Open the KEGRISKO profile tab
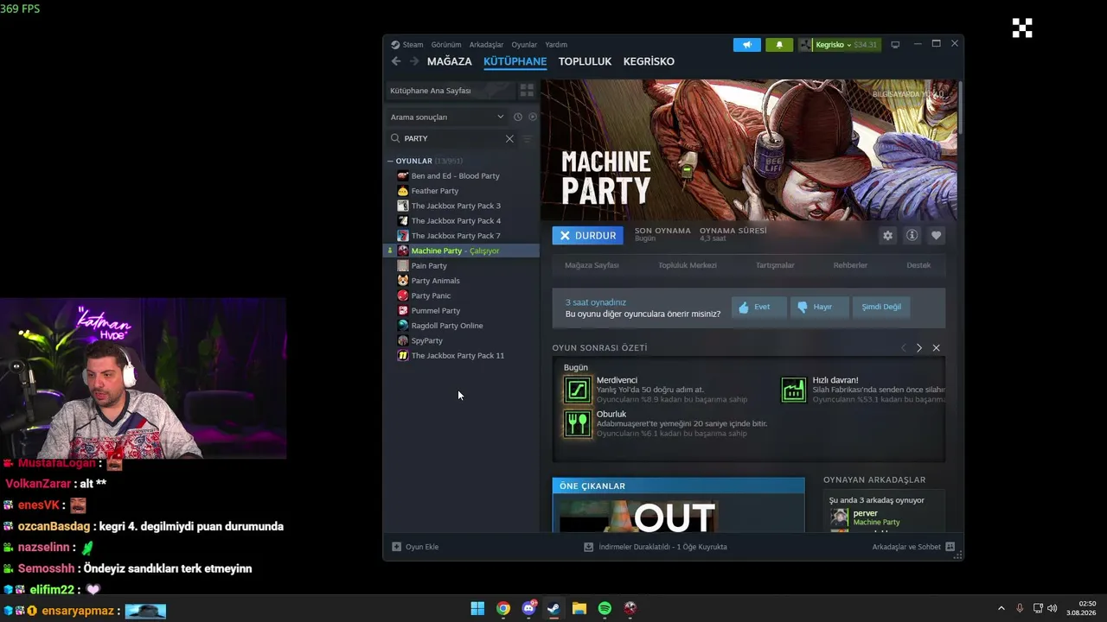This screenshot has width=1107, height=622. 649,61
